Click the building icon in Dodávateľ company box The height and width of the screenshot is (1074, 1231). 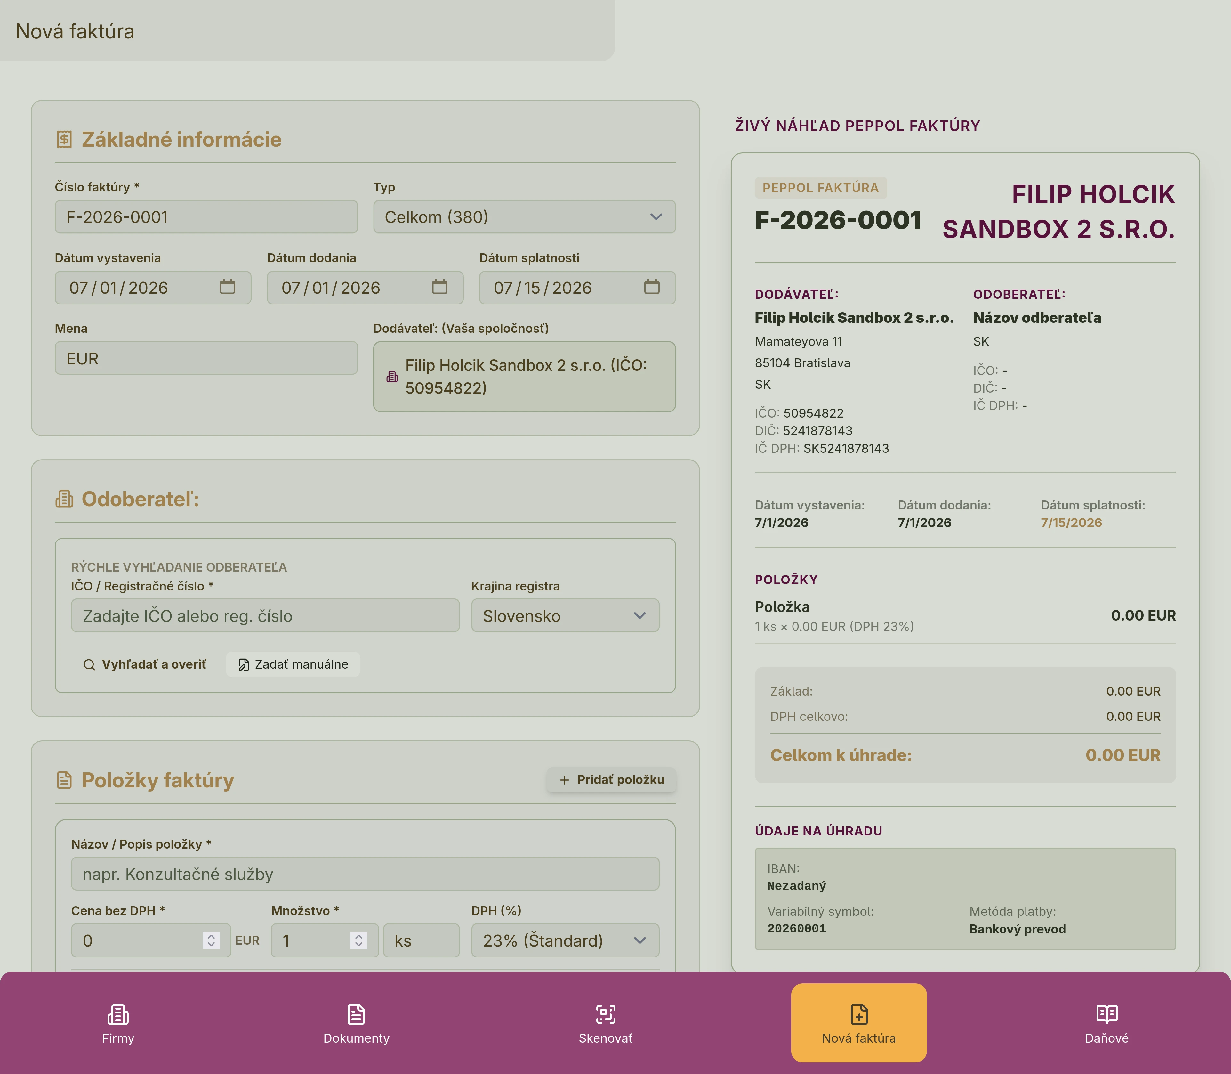(x=392, y=376)
